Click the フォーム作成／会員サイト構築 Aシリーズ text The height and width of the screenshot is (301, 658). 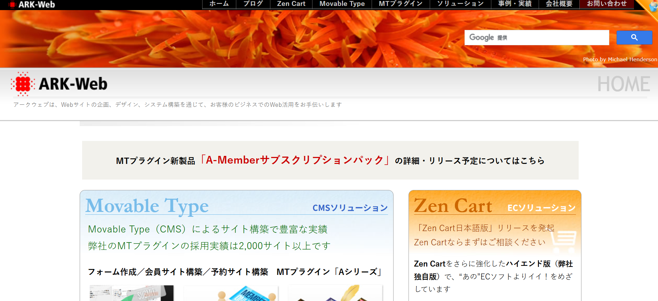coord(236,272)
